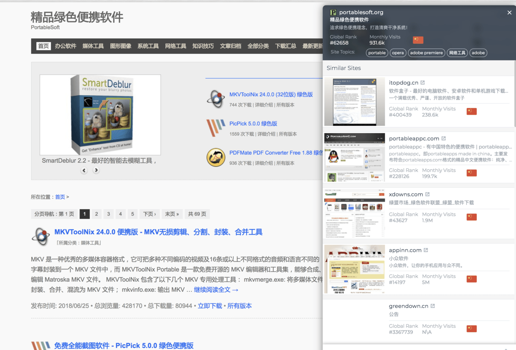The height and width of the screenshot is (350, 516).
Task: Click the opera site topic tag
Action: coord(398,53)
